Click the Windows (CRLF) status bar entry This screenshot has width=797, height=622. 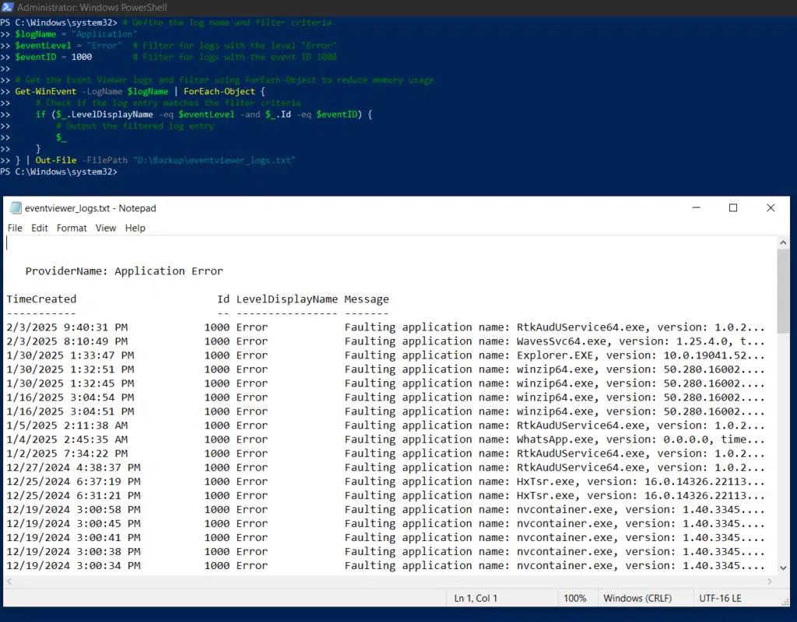[x=637, y=598]
